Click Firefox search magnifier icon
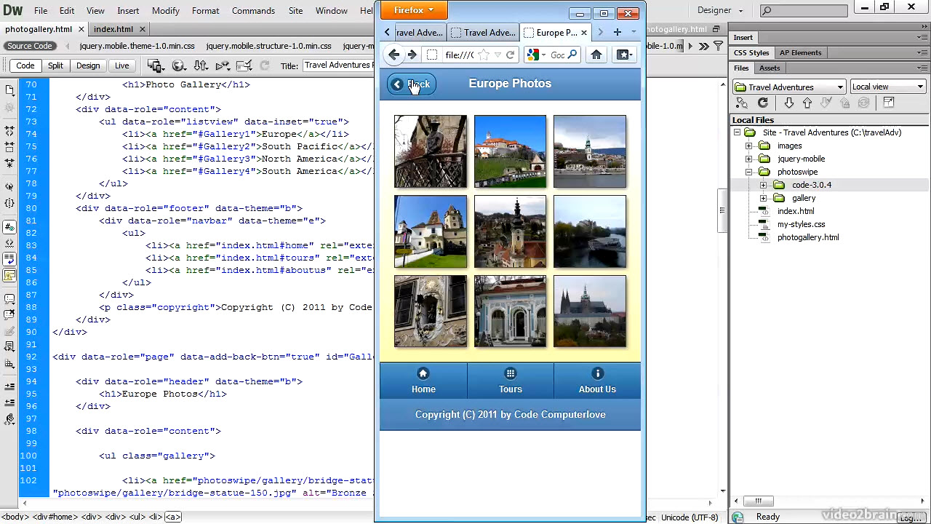Screen dimensions: 931x524 coord(572,55)
